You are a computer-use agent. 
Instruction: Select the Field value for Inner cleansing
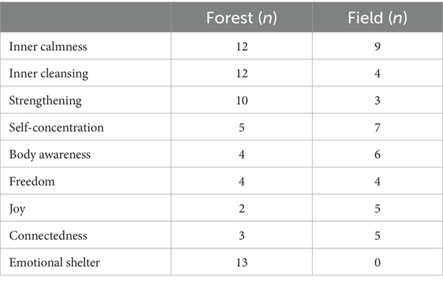coord(377,74)
